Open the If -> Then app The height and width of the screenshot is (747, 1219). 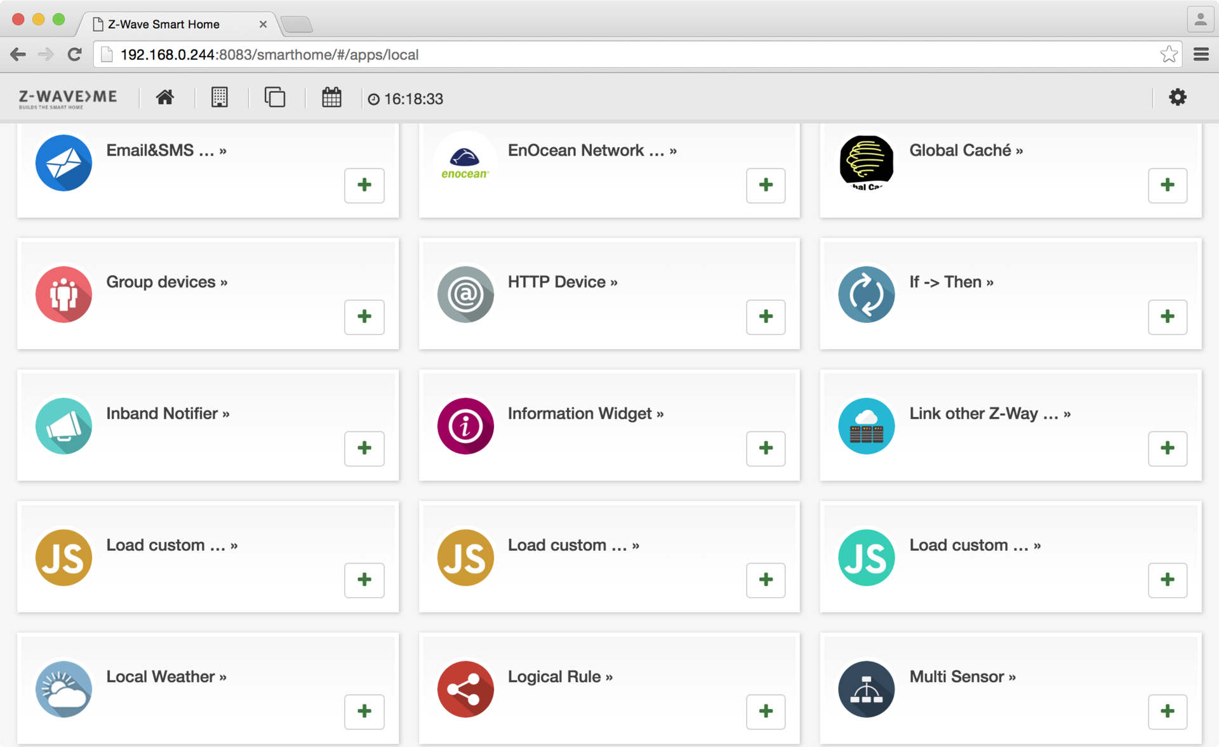950,281
